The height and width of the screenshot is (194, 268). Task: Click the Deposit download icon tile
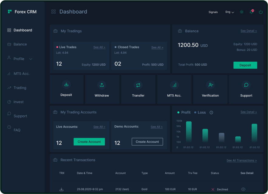66,84
